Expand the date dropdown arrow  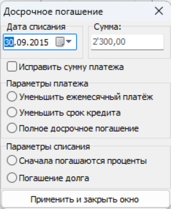pyautogui.click(x=69, y=42)
